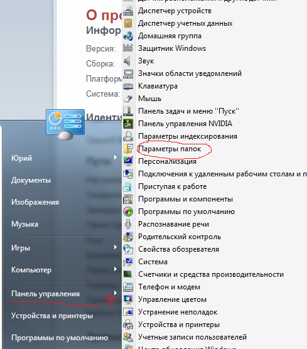Image resolution: width=307 pixels, height=349 pixels.
Task: Click the Защитник Windows castle wall icon
Action: (x=128, y=48)
